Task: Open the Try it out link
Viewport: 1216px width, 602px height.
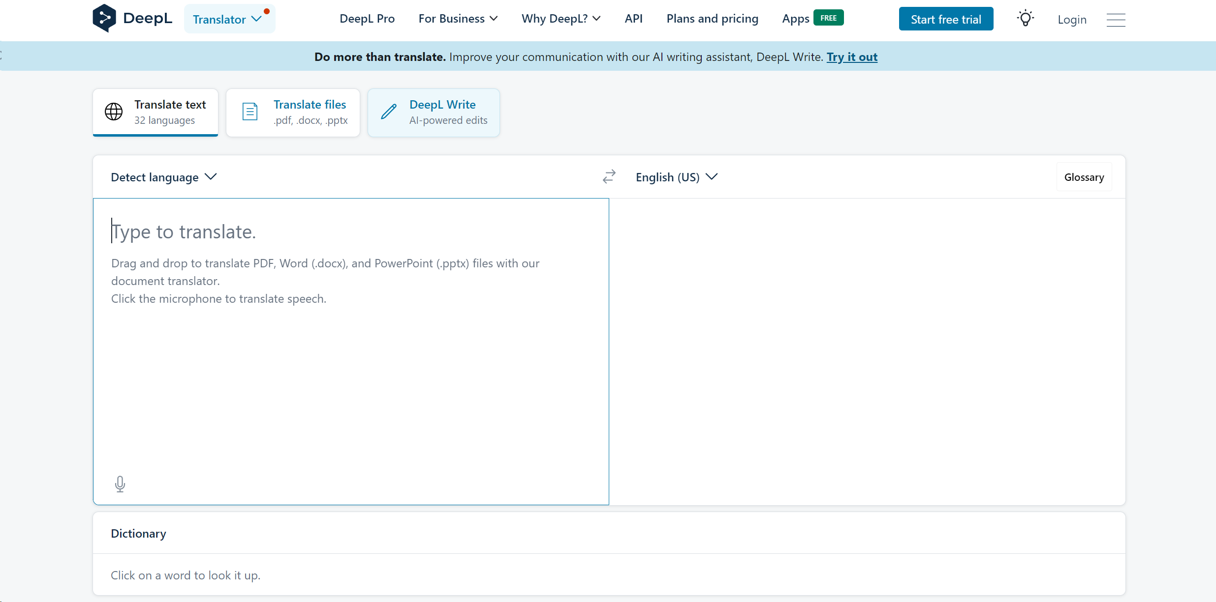Action: coord(852,57)
